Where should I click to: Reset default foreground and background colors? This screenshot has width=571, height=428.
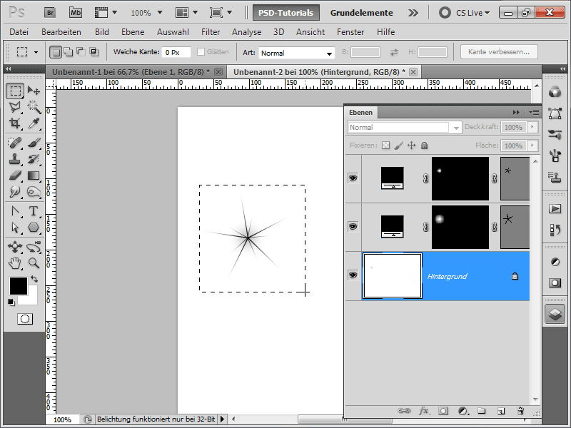point(11,302)
